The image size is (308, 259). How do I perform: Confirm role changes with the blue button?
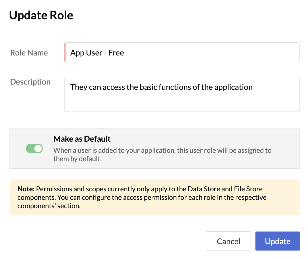pyautogui.click(x=277, y=241)
